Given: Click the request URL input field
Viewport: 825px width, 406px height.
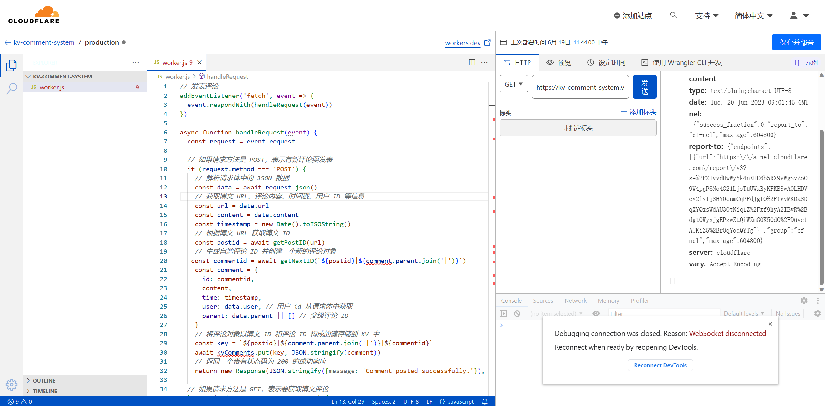Looking at the screenshot, I should tap(580, 87).
